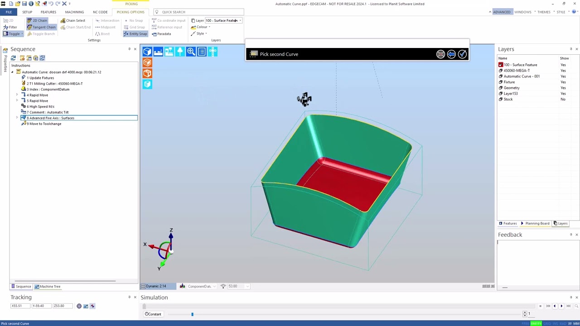580x326 pixels.
Task: Click the Constant simulation speed button
Action: coord(153,314)
